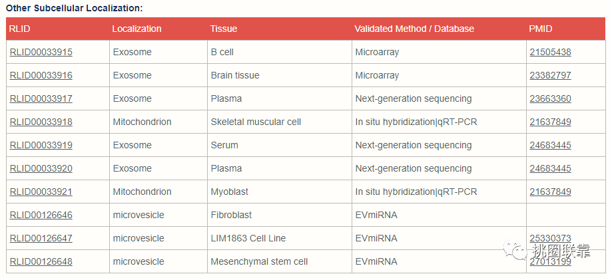Open record RLID00126646
The image size is (610, 278).
pyautogui.click(x=41, y=215)
